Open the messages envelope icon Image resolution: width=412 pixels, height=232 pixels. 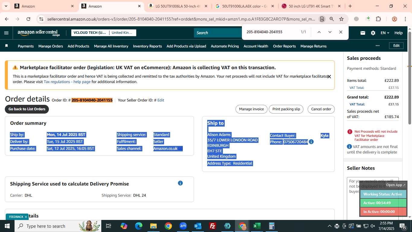[x=363, y=33]
